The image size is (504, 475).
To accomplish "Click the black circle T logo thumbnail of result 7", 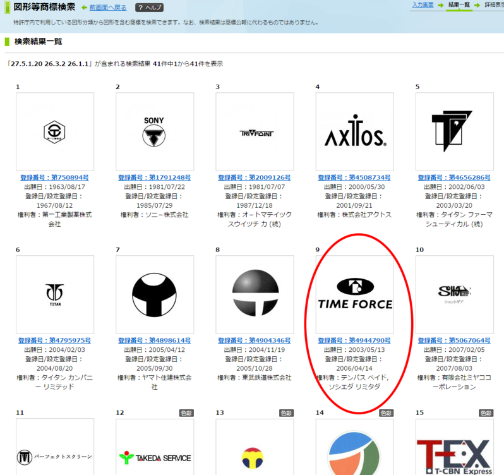I will tap(155, 295).
